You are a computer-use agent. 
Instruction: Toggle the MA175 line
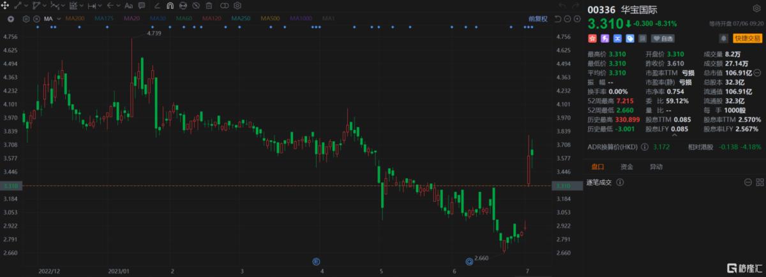104,19
